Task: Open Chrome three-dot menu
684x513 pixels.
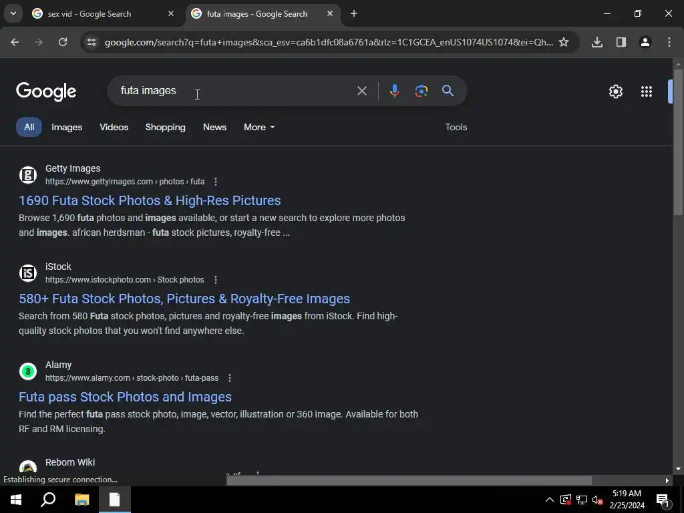Action: pos(669,42)
